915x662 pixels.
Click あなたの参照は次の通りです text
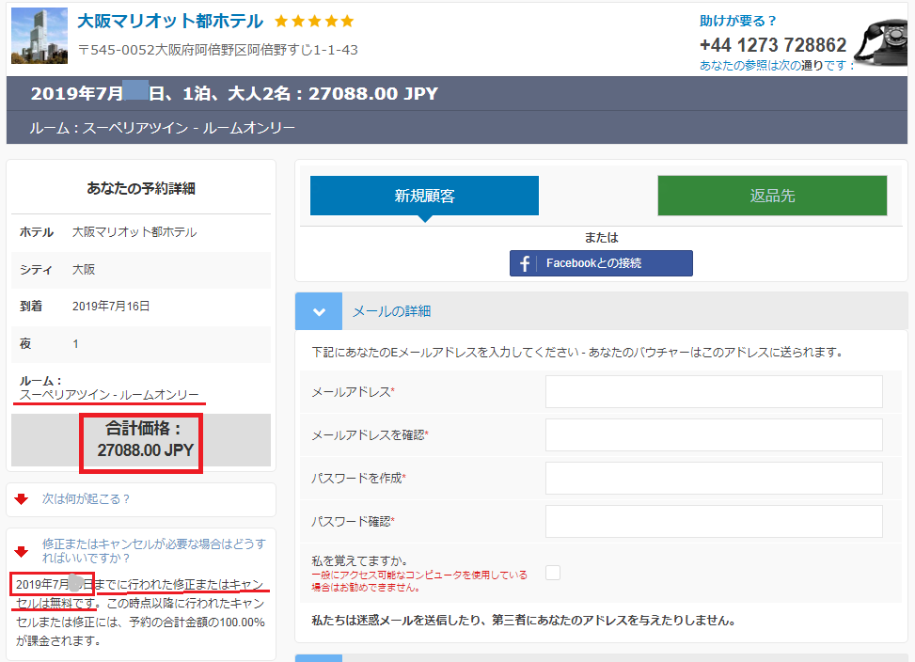776,65
